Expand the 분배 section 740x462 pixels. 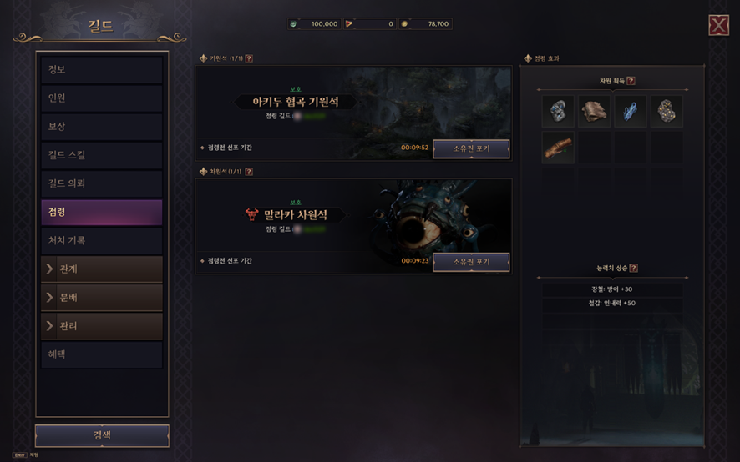pos(102,298)
